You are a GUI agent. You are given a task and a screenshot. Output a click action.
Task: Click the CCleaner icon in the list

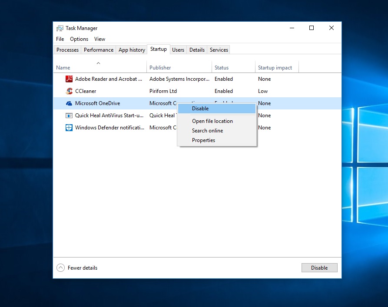point(69,91)
